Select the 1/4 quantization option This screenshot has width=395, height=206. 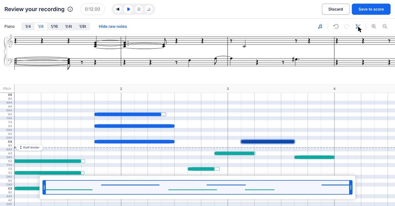(x=28, y=26)
